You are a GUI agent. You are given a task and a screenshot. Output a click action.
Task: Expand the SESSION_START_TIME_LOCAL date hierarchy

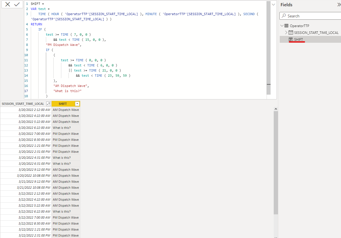coord(286,32)
